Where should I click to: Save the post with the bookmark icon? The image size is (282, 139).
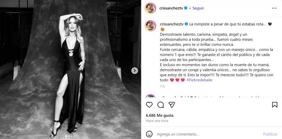pyautogui.click(x=275, y=105)
